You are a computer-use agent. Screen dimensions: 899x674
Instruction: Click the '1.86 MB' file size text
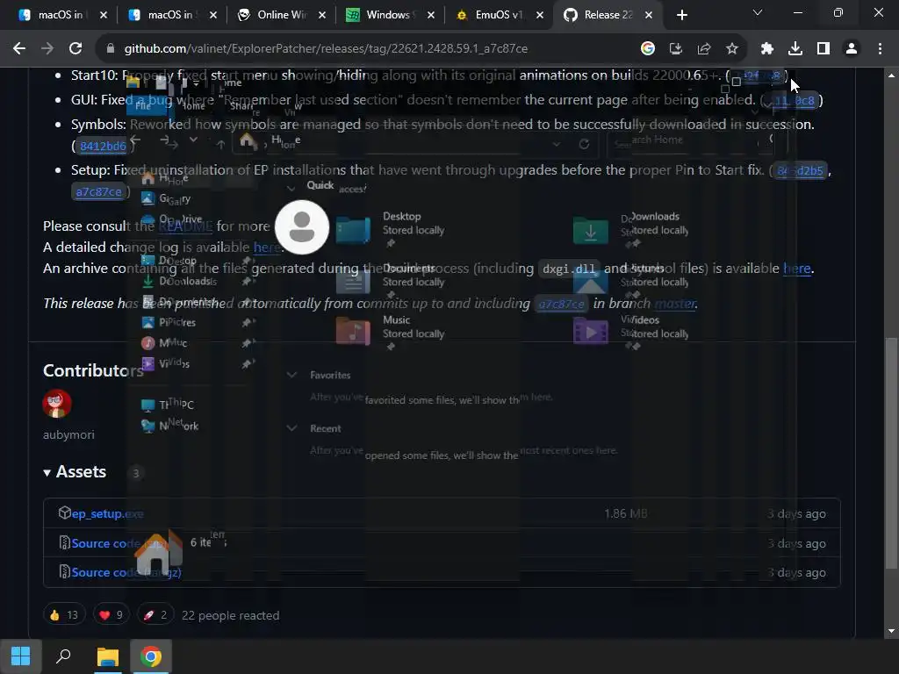click(625, 513)
